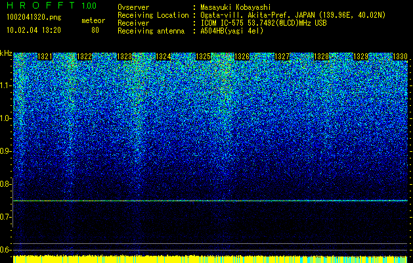Click the 'Ovserver' field label

click(133, 7)
